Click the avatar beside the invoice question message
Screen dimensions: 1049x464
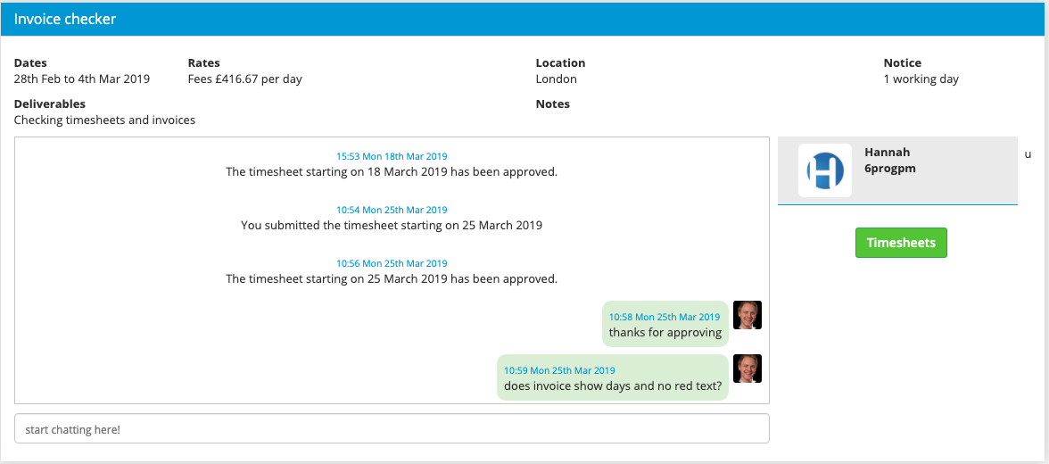747,369
